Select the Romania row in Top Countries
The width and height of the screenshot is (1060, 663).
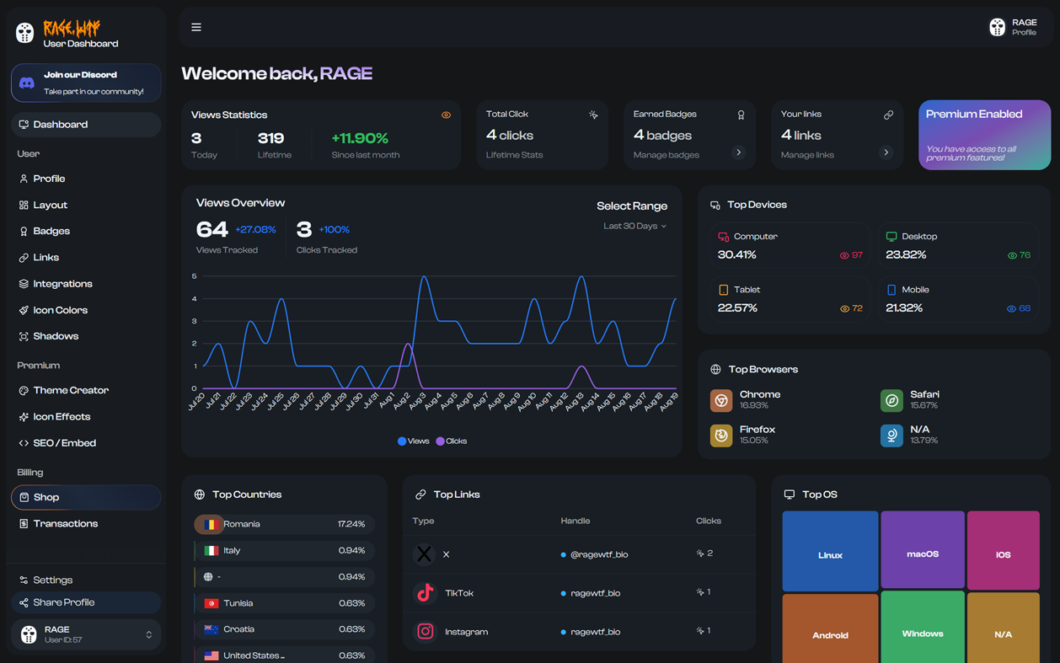[x=284, y=524]
